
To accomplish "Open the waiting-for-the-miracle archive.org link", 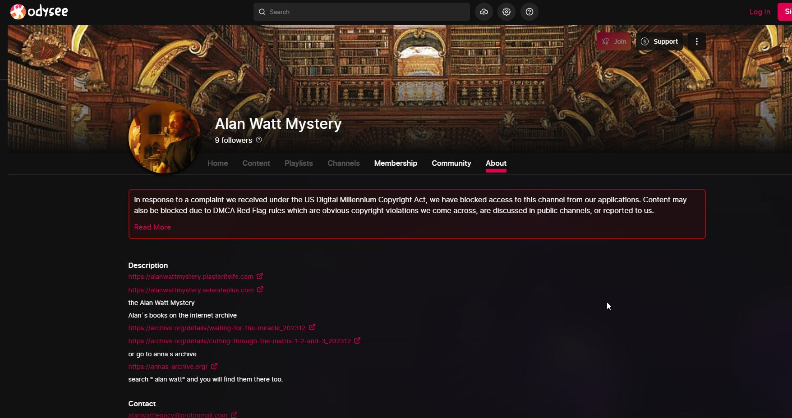I will [217, 328].
